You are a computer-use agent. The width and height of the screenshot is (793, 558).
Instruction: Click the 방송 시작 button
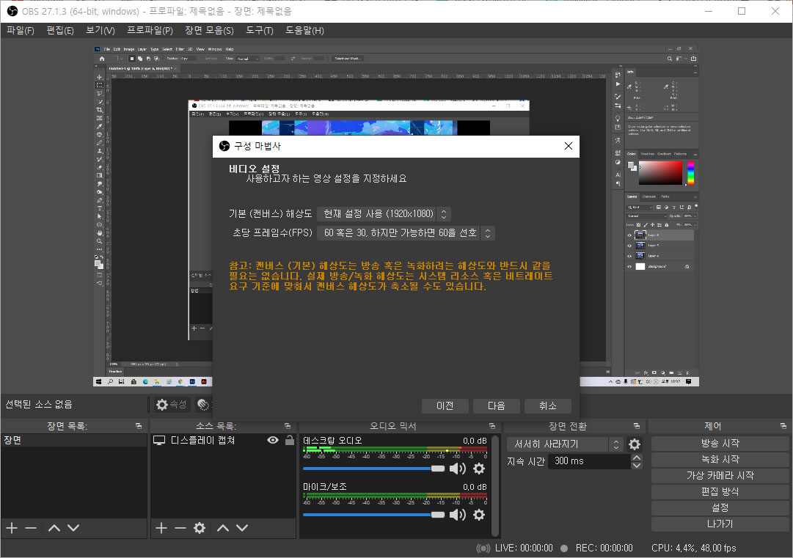click(720, 444)
